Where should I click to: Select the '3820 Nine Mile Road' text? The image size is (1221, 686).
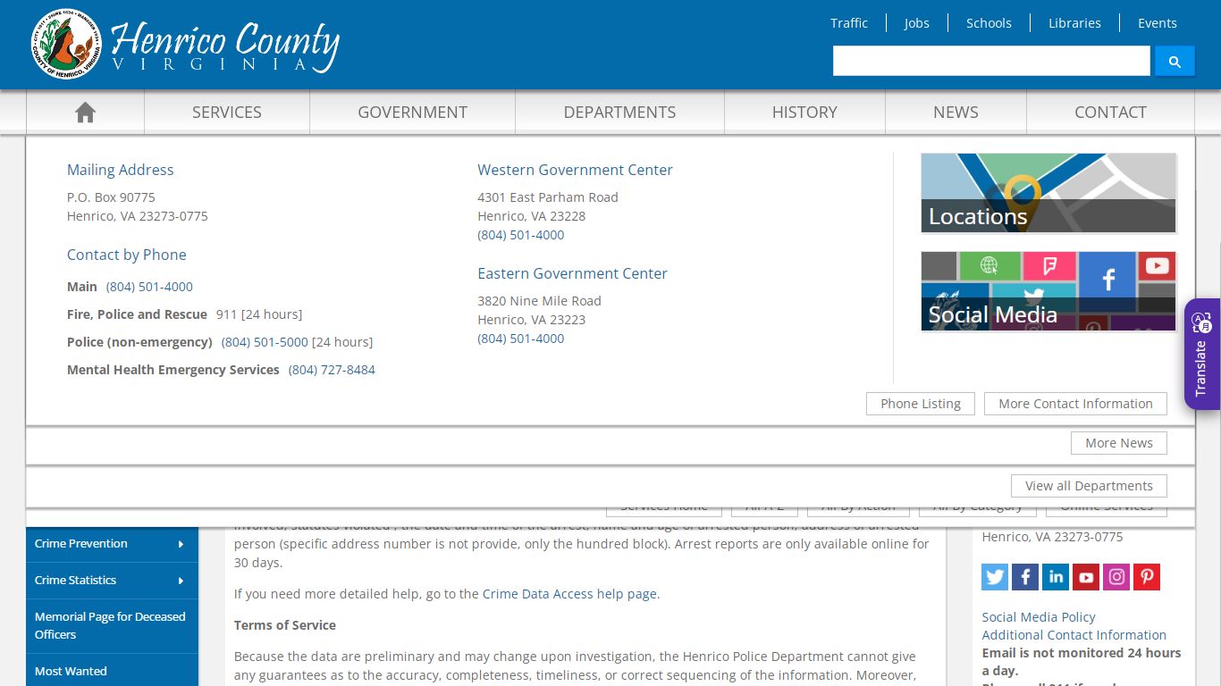539,301
